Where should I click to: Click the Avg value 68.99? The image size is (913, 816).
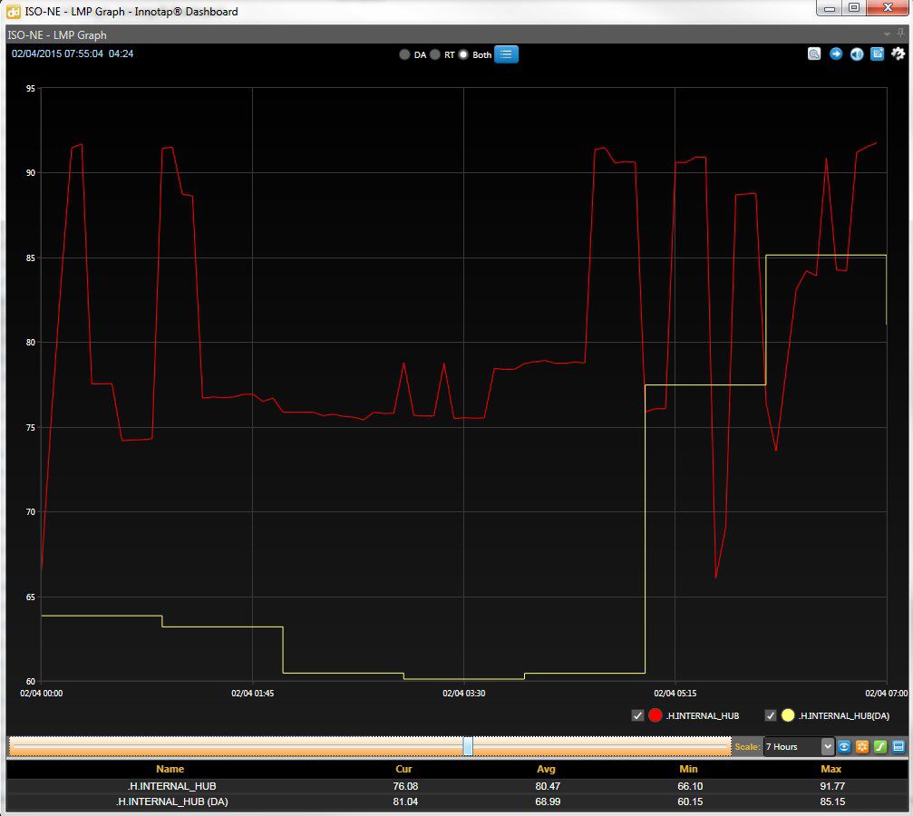coord(548,802)
